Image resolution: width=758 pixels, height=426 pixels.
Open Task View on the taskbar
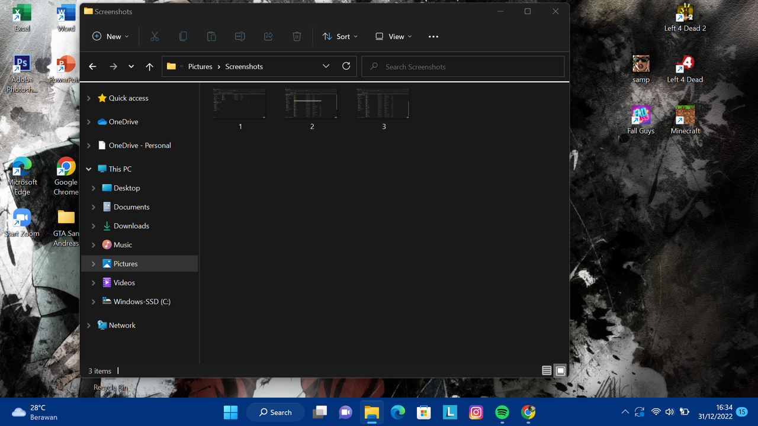320,412
